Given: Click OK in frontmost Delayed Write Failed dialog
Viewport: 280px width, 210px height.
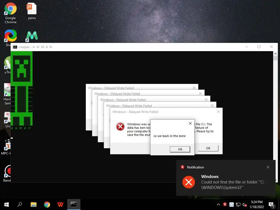Looking at the screenshot, I should pyautogui.click(x=208, y=148).
